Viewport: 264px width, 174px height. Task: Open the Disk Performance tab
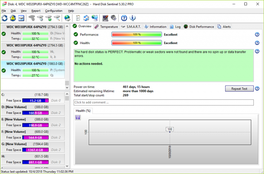pyautogui.click(x=199, y=26)
